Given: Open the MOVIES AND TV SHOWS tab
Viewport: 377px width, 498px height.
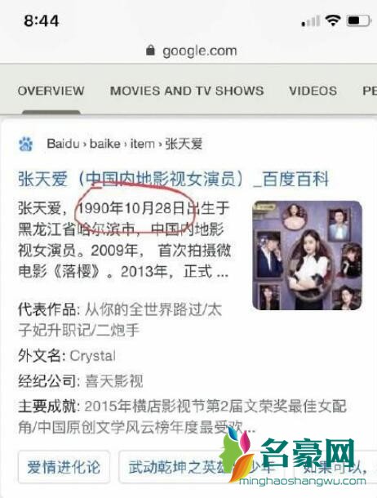Looking at the screenshot, I should [187, 91].
